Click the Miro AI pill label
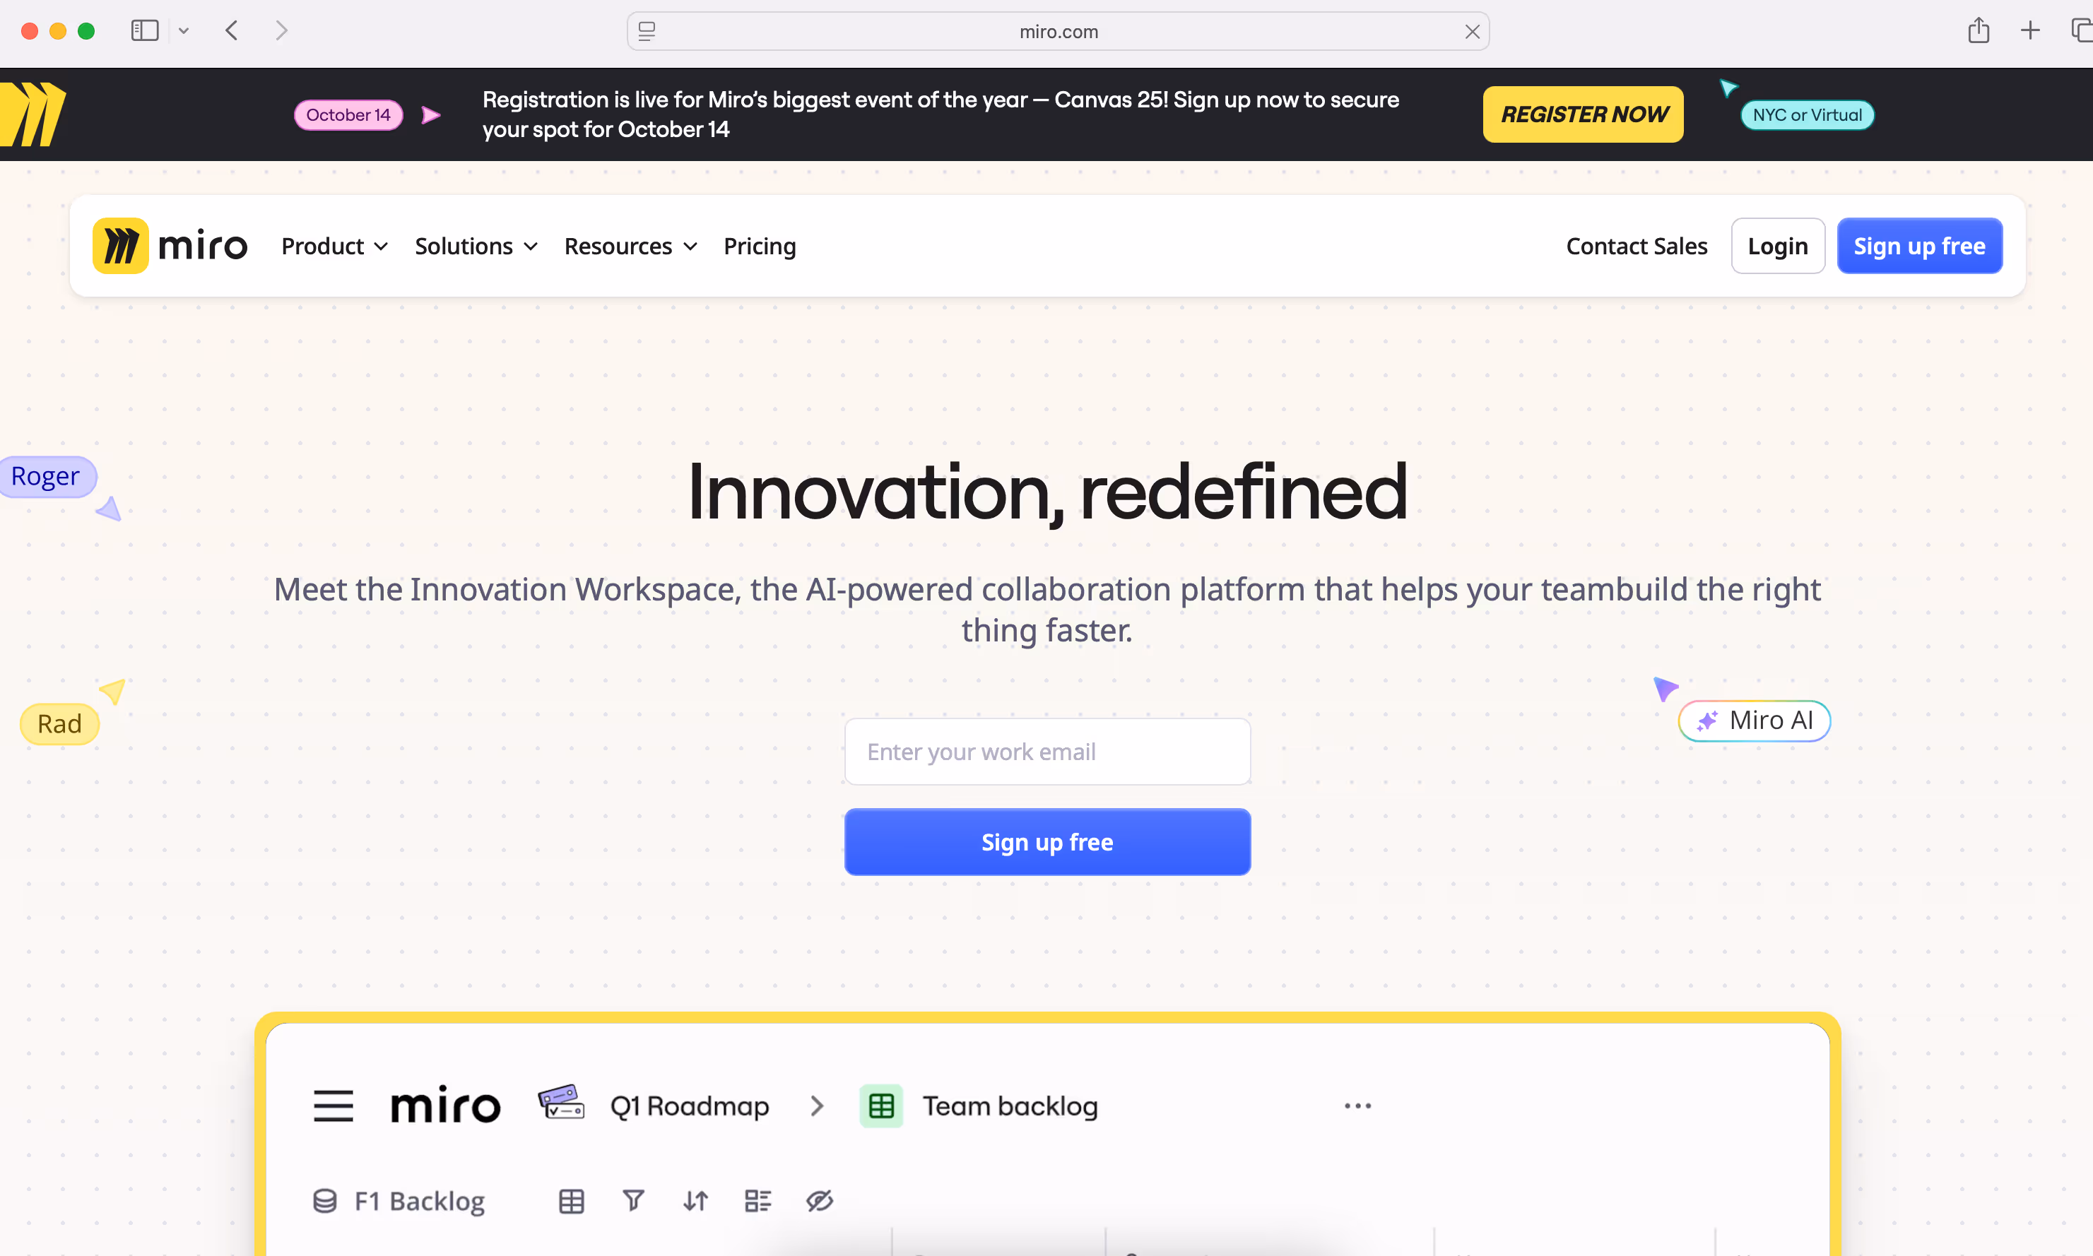 tap(1755, 721)
